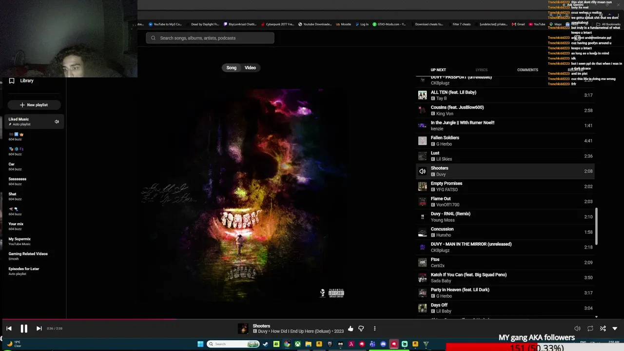
Task: Open the Gmail bookmark
Action: (518, 24)
